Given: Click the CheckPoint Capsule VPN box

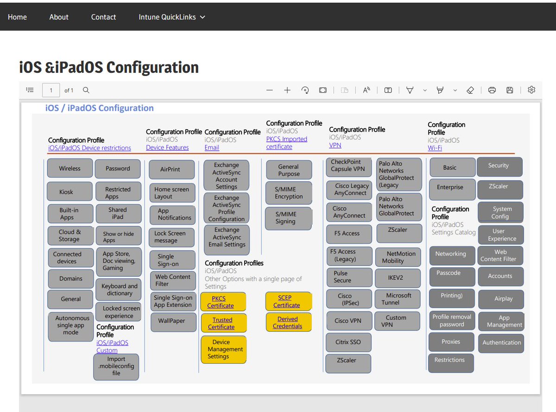Looking at the screenshot, I should tap(349, 167).
